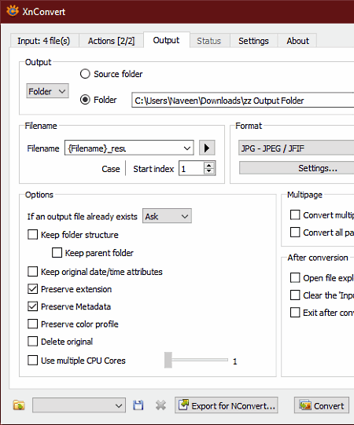Viewport: 354px width, 425px height.
Task: Decrease the Start index value with the down arrow
Action: 208,171
